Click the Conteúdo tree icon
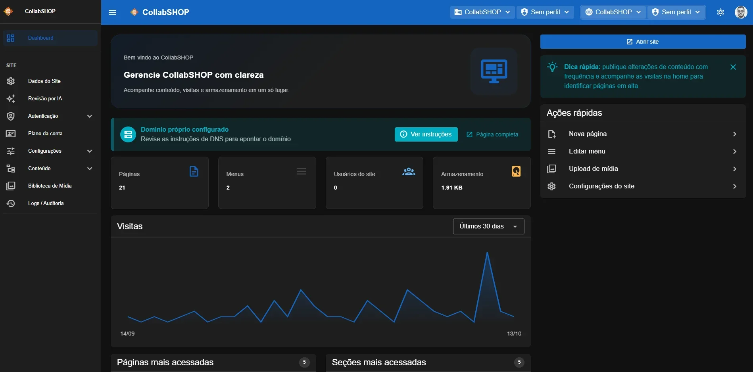753x372 pixels. 11,169
